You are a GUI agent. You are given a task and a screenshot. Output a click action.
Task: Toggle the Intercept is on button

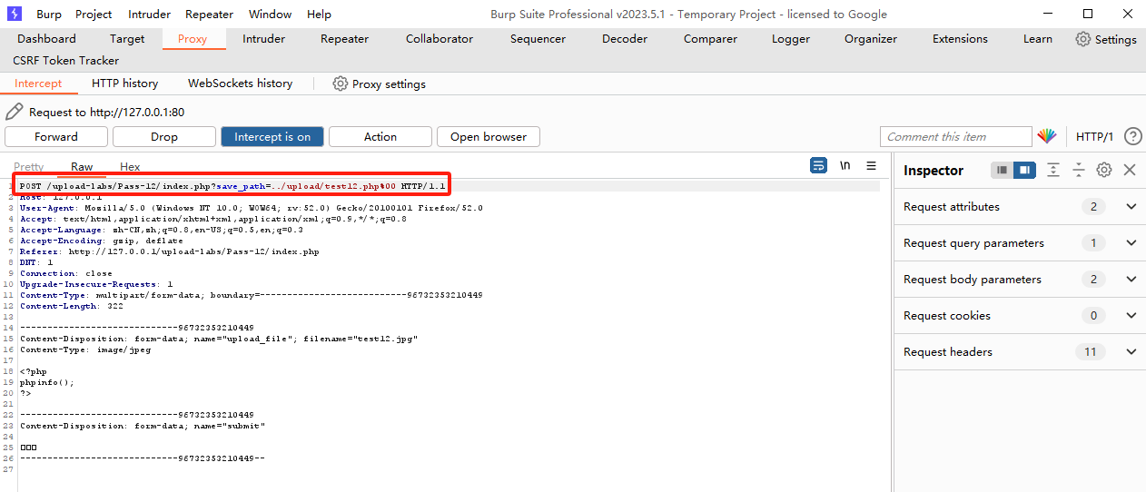(x=272, y=136)
